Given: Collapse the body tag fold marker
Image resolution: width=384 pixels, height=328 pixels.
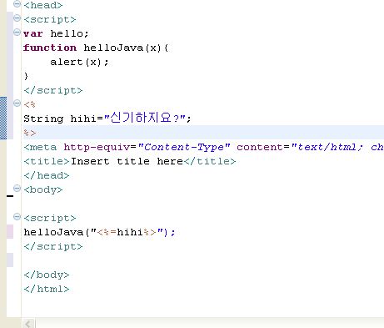Looking at the screenshot, I should click(17, 189).
